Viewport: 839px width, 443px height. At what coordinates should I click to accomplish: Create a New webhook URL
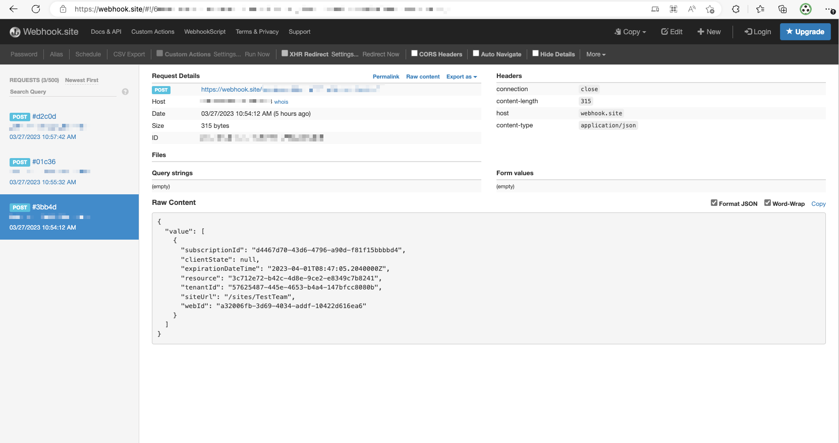[x=709, y=32]
